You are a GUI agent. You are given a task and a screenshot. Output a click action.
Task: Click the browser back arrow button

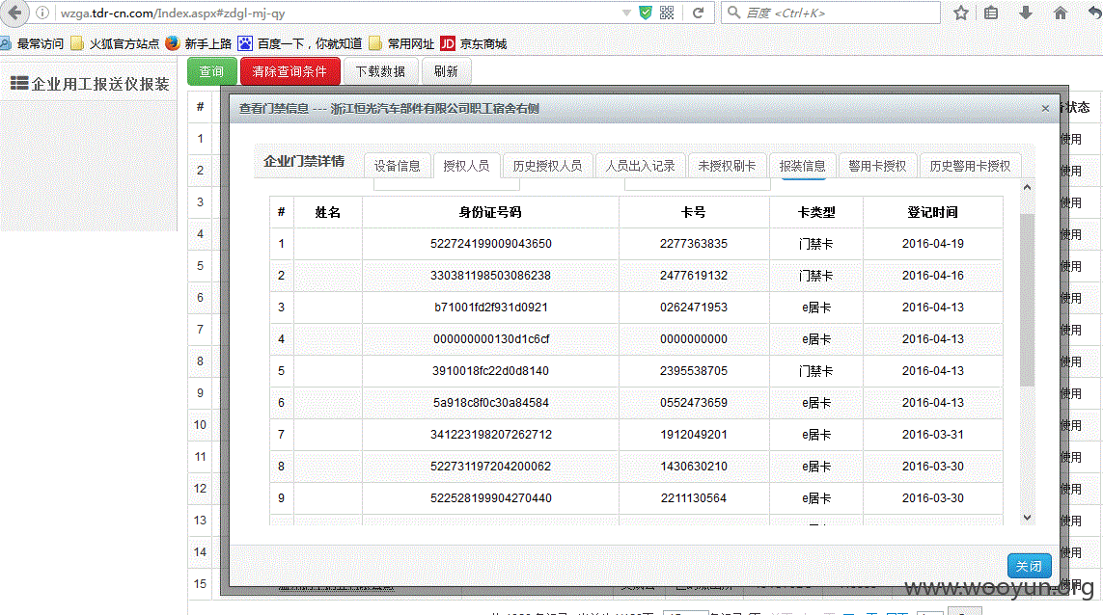click(x=14, y=13)
